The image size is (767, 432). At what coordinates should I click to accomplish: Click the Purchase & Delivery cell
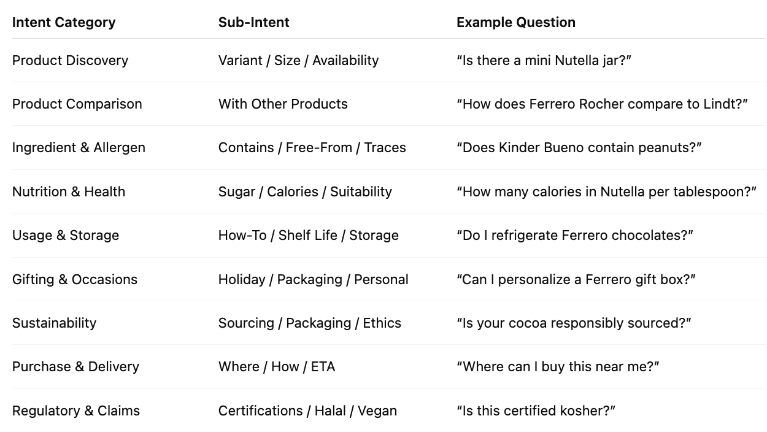[x=76, y=366]
